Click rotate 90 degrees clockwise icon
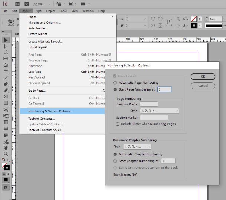Image resolution: width=226 pixels, height=200 pixels. (x=153, y=19)
